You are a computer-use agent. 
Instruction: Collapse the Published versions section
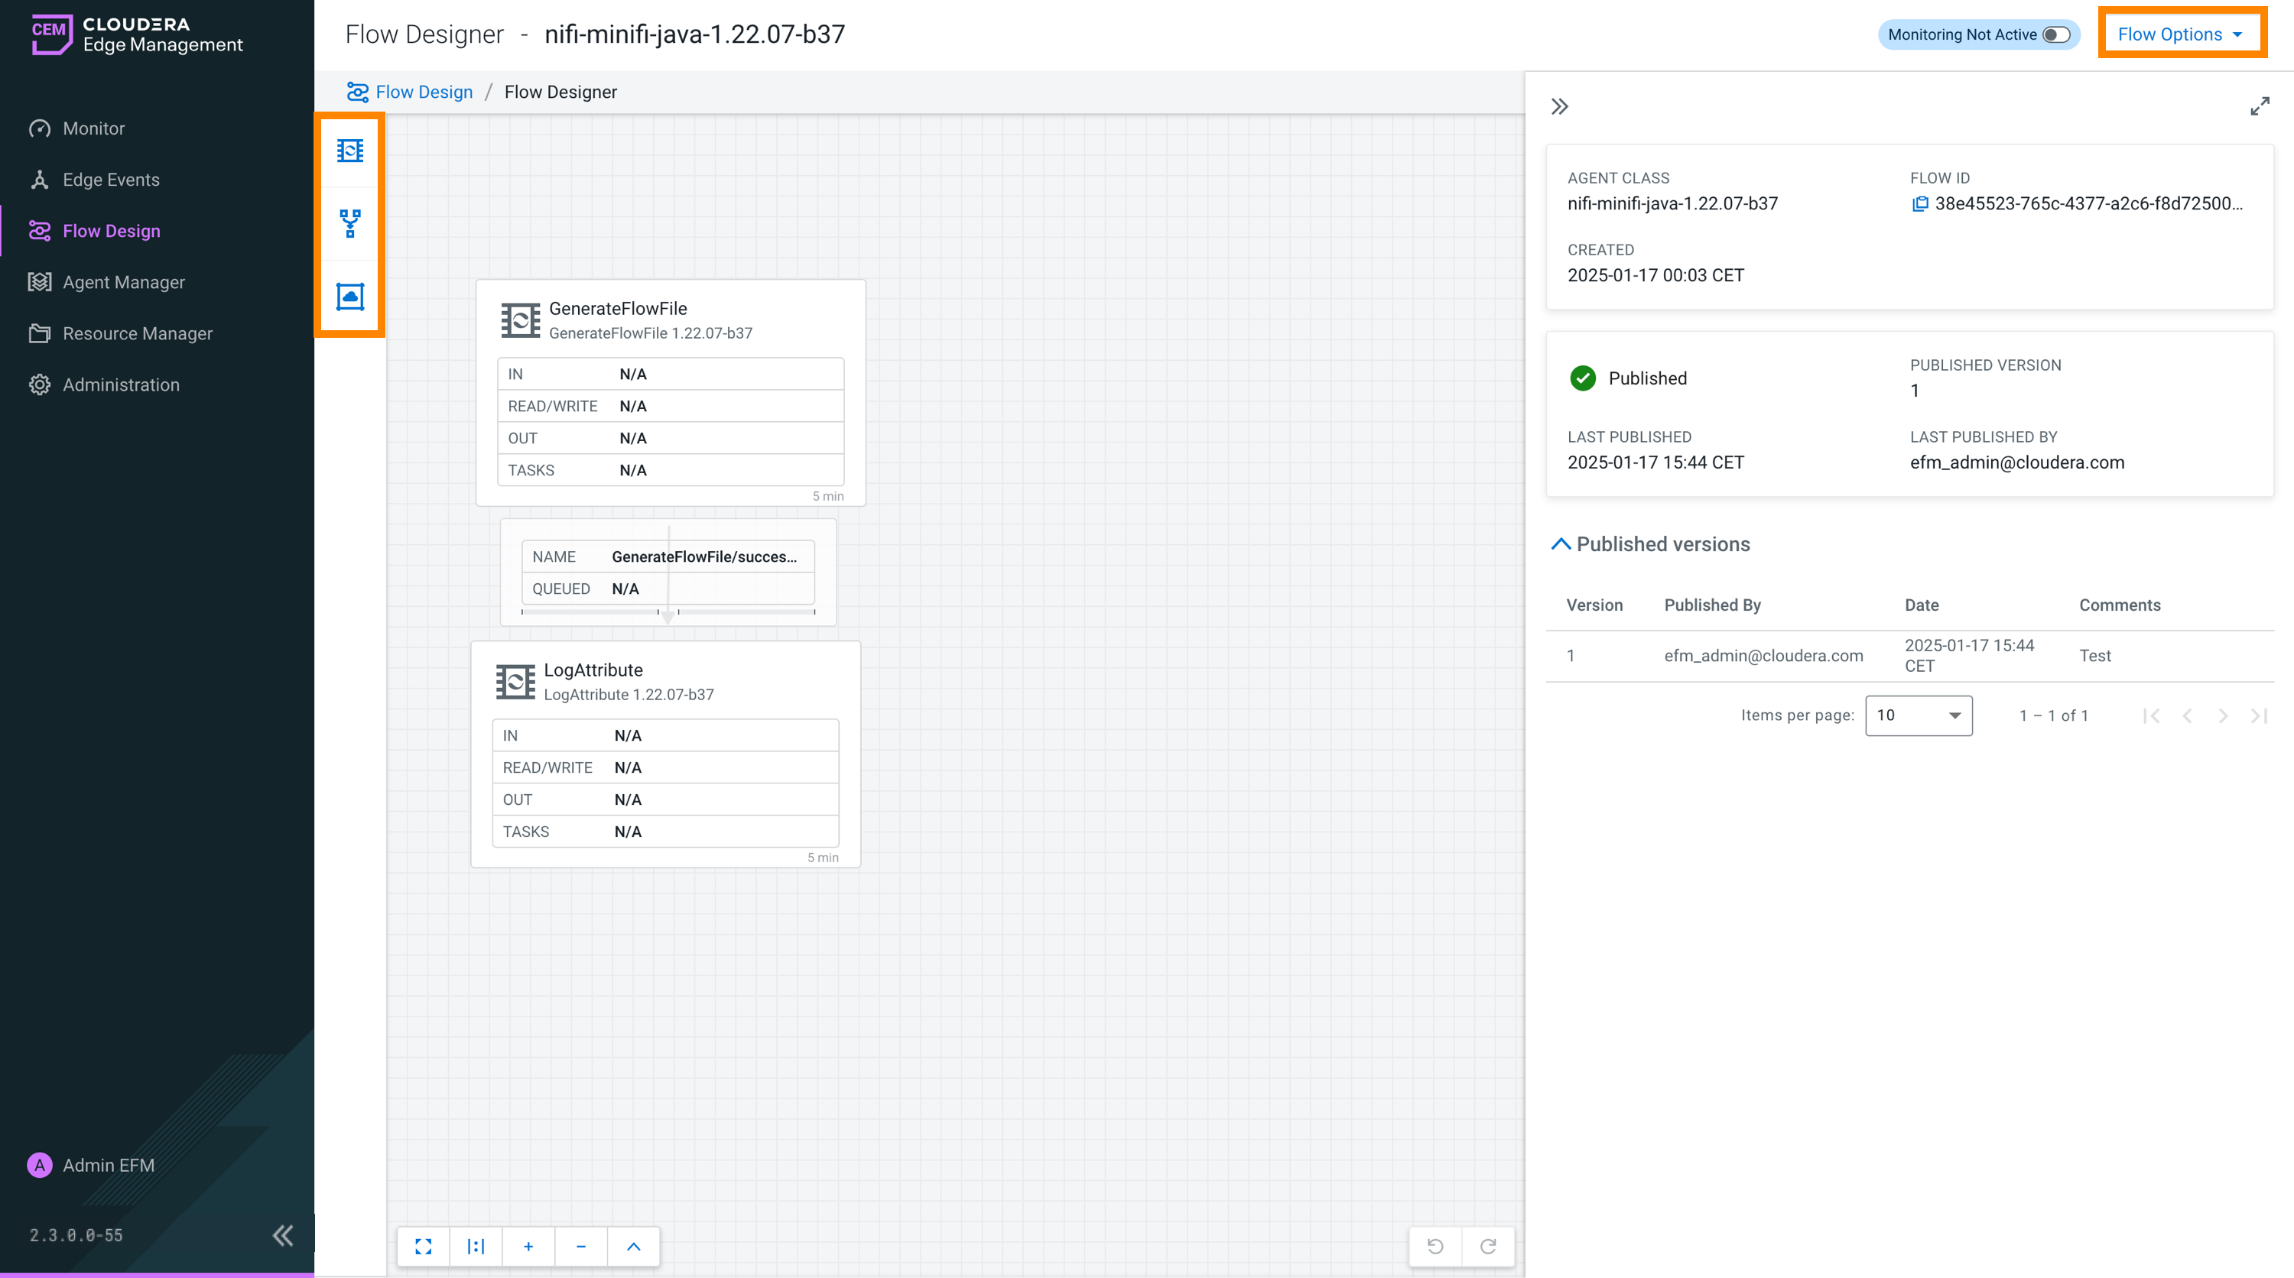(1560, 543)
